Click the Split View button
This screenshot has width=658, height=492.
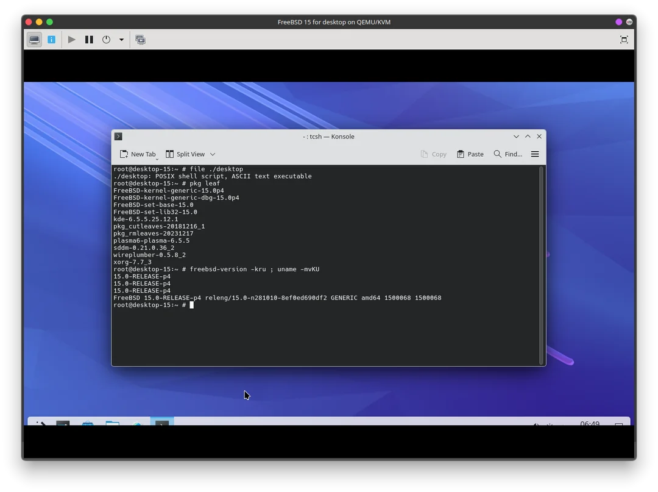tap(185, 154)
